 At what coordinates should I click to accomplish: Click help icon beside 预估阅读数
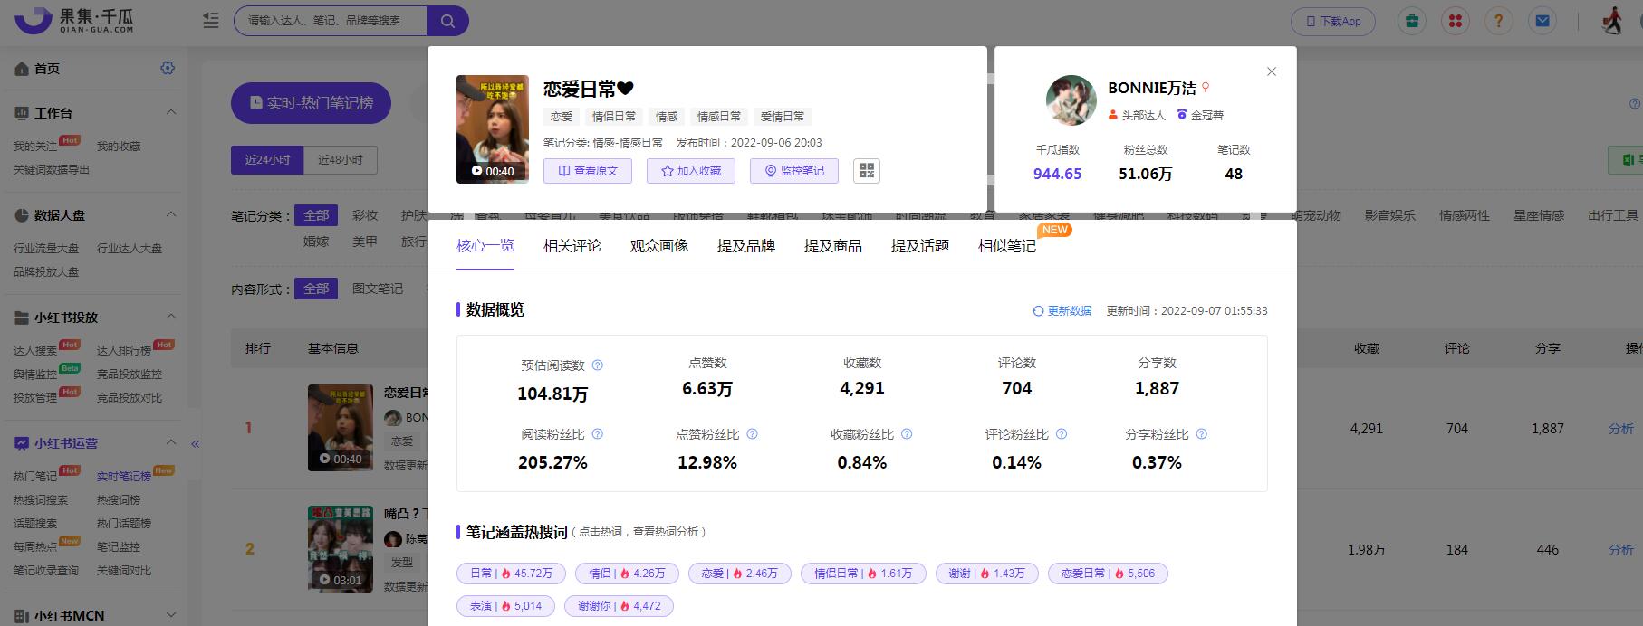point(597,365)
